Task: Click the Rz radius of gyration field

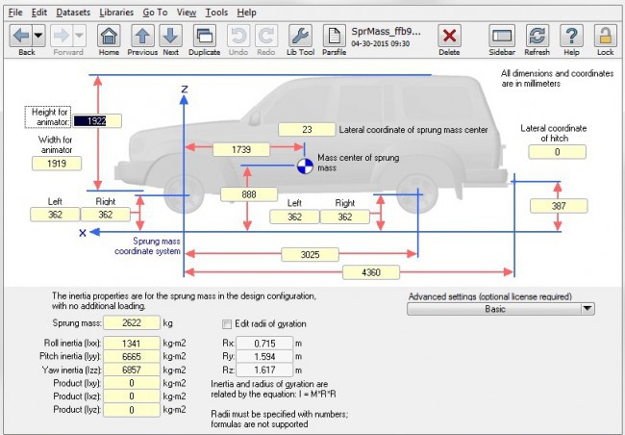Action: [x=264, y=370]
